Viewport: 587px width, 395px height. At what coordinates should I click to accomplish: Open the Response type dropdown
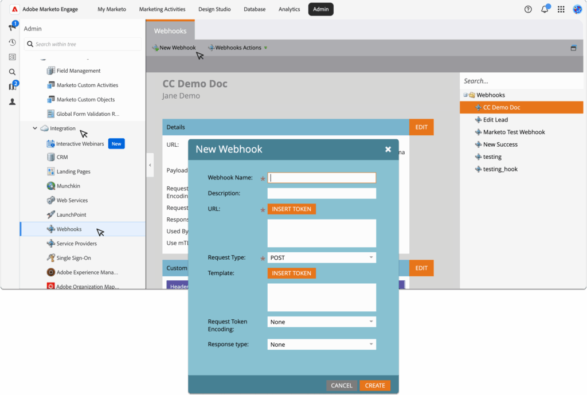tap(322, 345)
